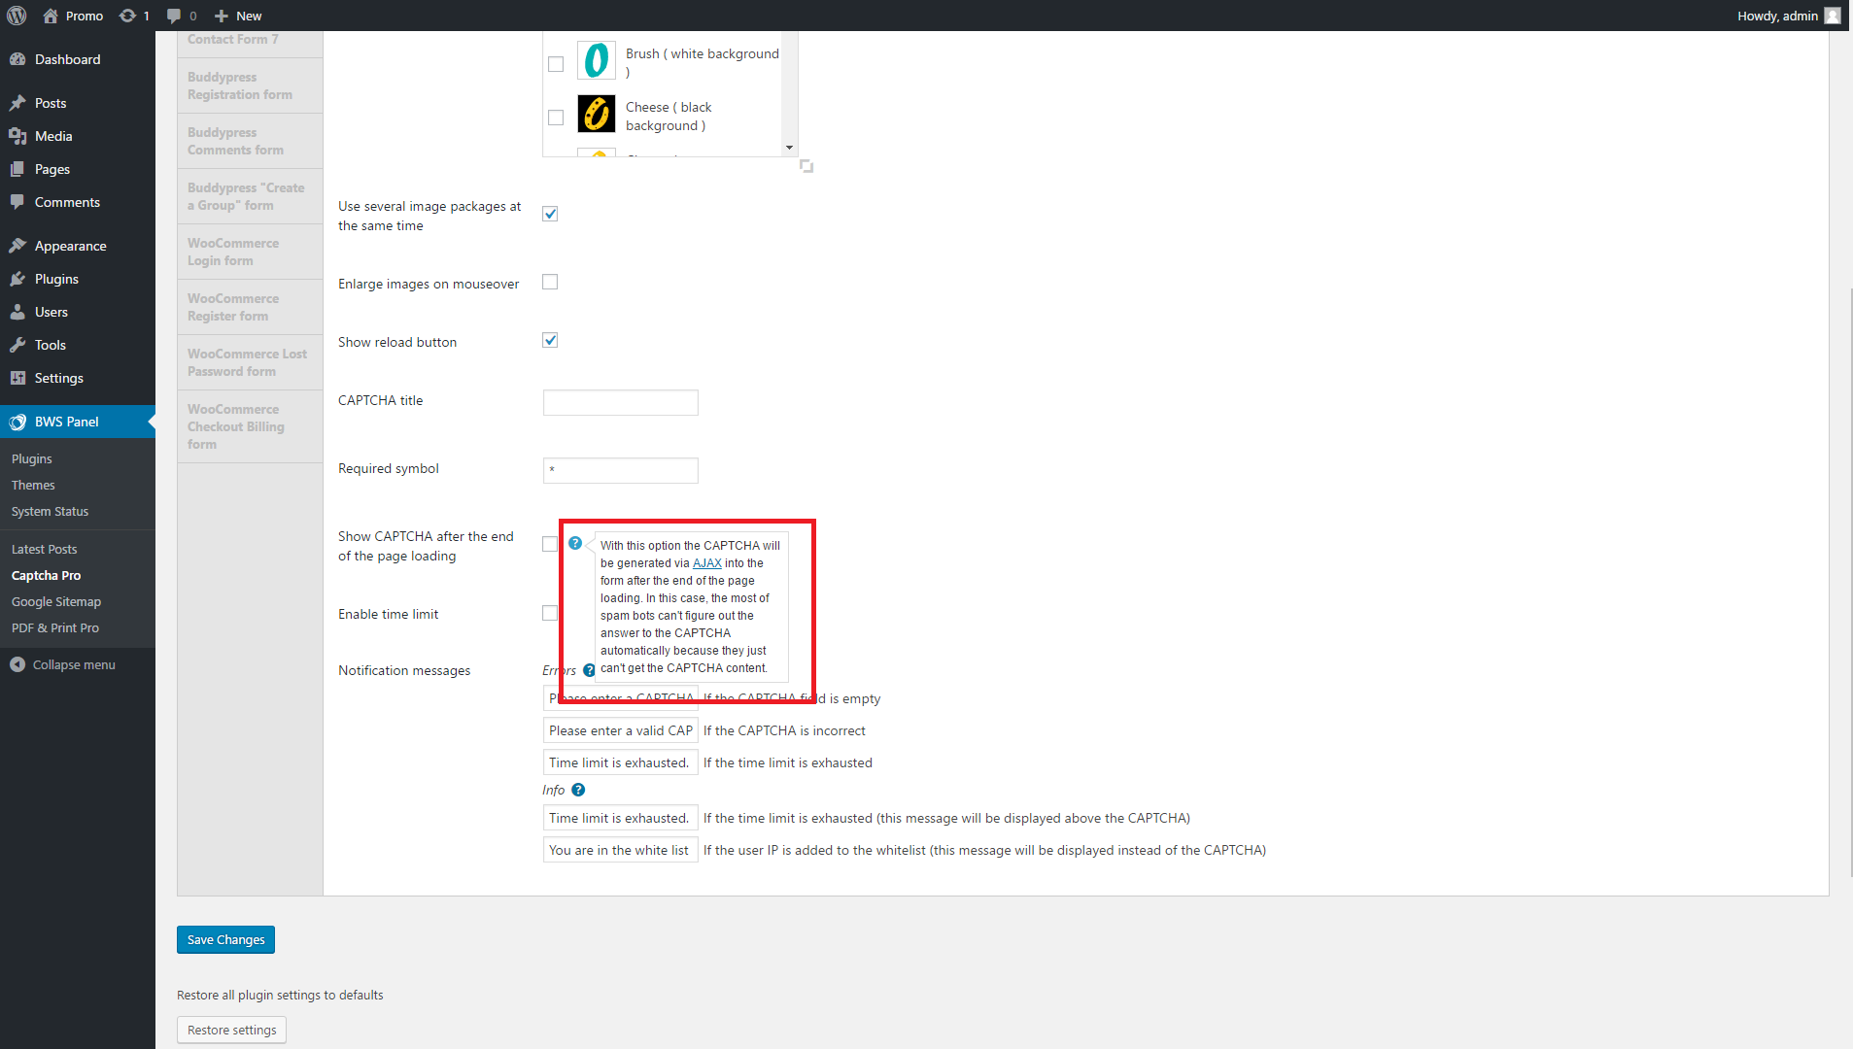Open PDF & Print Pro submenu item

[x=55, y=627]
